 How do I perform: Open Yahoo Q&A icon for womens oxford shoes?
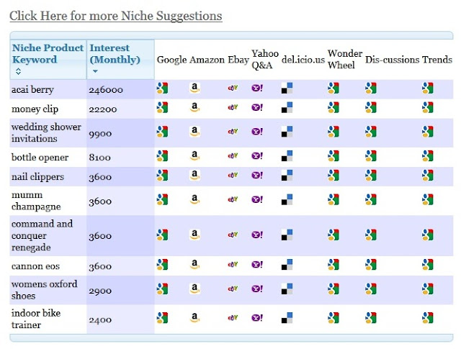[x=257, y=289]
